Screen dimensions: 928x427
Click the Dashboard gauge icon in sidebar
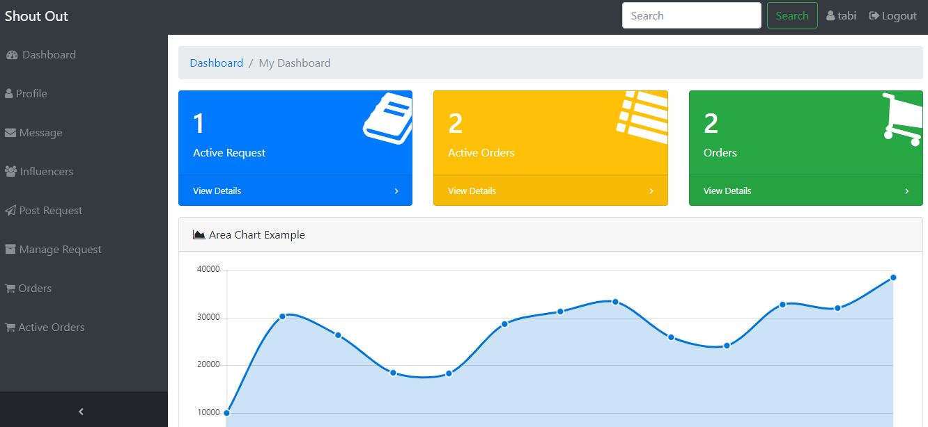click(12, 55)
